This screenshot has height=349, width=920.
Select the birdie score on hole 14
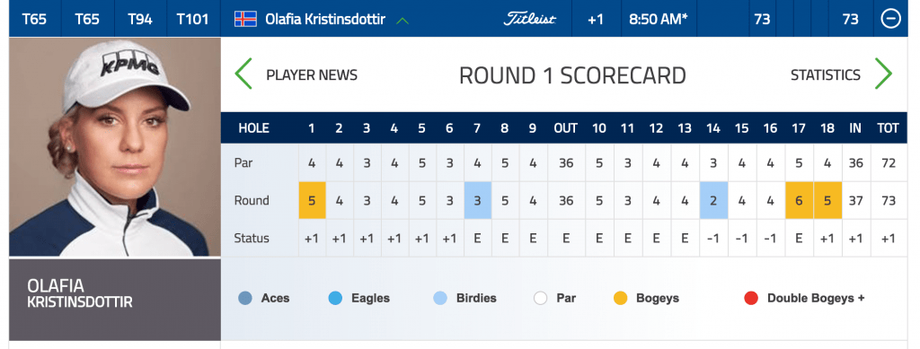point(713,200)
